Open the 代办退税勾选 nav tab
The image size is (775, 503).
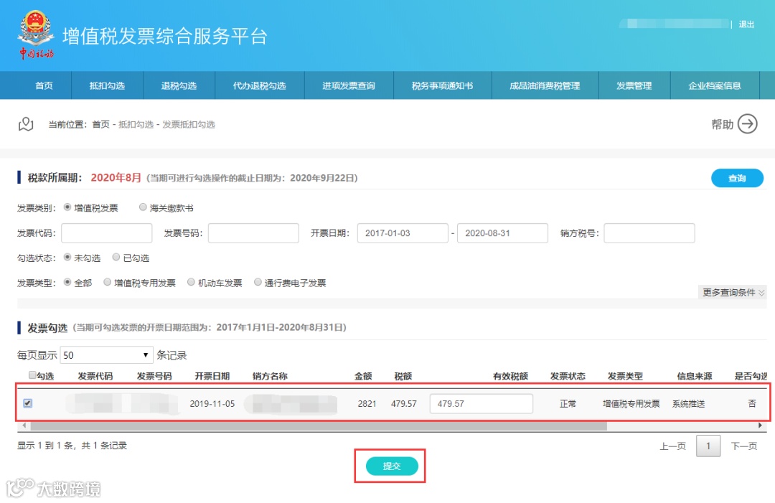click(x=260, y=85)
